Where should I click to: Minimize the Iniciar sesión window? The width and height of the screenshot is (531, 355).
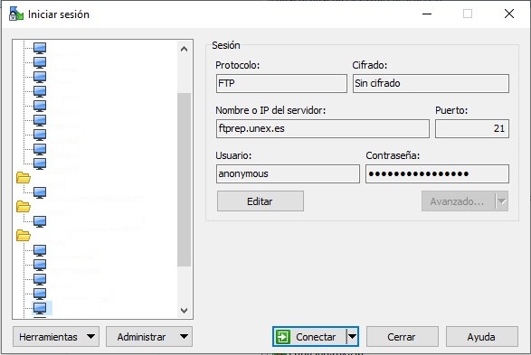(x=427, y=14)
